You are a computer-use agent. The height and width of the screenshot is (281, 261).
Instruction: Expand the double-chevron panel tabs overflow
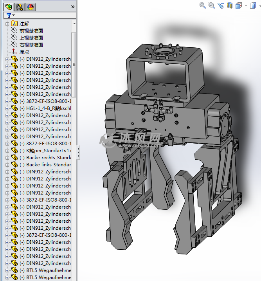pyautogui.click(x=73, y=6)
